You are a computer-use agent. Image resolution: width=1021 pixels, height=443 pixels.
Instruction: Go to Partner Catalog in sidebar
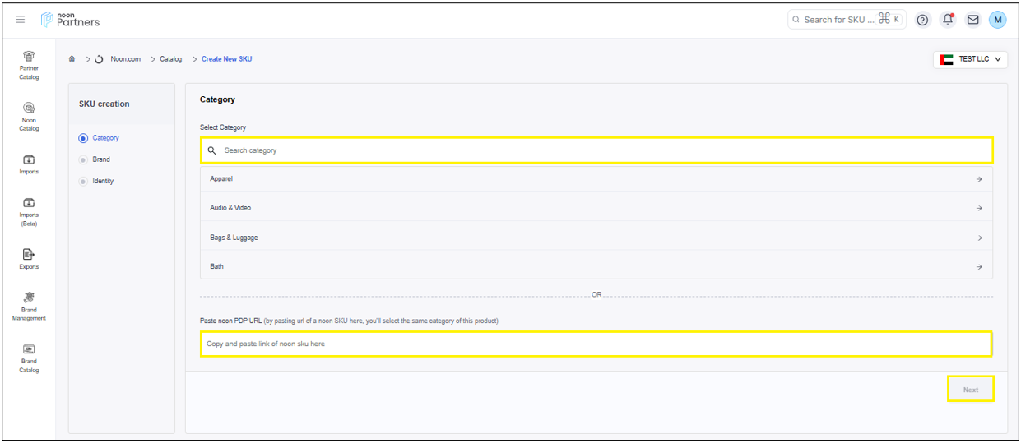29,66
